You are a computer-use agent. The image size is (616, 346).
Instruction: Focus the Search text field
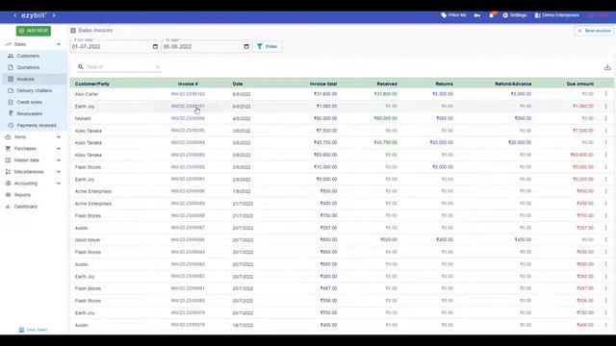click(x=119, y=67)
